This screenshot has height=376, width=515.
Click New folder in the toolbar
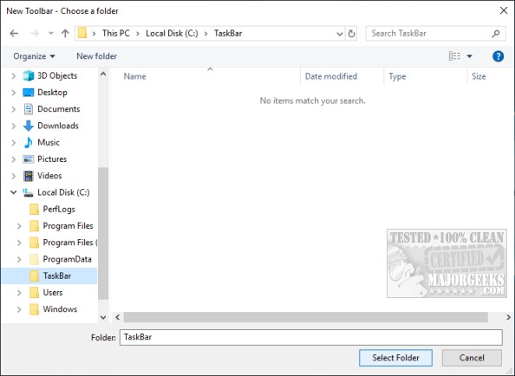coord(96,56)
